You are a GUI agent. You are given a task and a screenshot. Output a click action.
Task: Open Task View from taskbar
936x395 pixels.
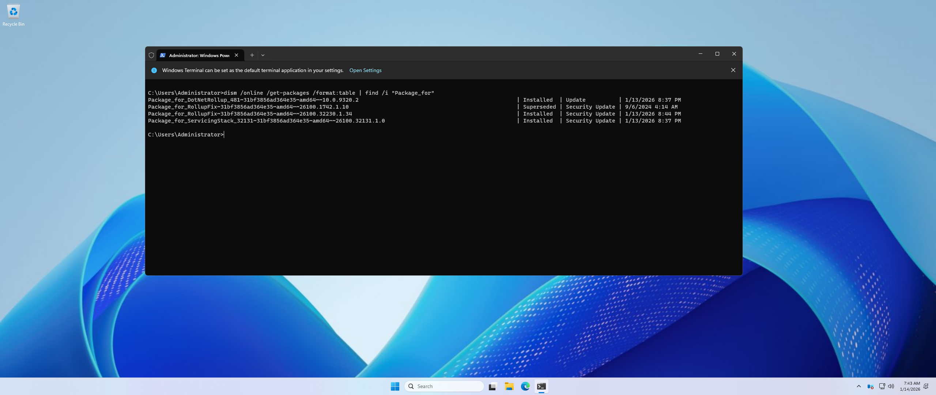(x=493, y=386)
